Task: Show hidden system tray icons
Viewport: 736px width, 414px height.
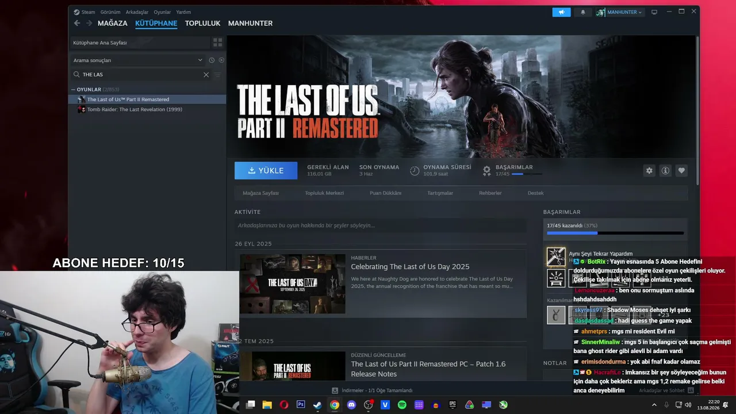Action: point(654,405)
